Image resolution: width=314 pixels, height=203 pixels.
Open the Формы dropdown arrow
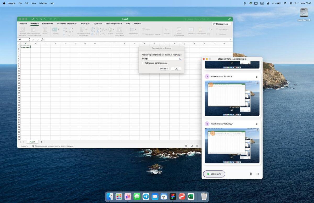click(58, 29)
